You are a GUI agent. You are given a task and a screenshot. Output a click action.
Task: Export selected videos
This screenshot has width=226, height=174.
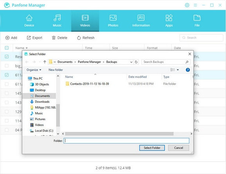pyautogui.click(x=34, y=38)
